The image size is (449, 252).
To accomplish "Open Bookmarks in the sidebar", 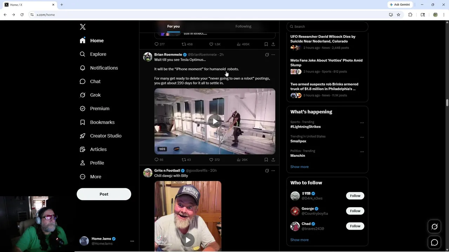I will pos(97,122).
